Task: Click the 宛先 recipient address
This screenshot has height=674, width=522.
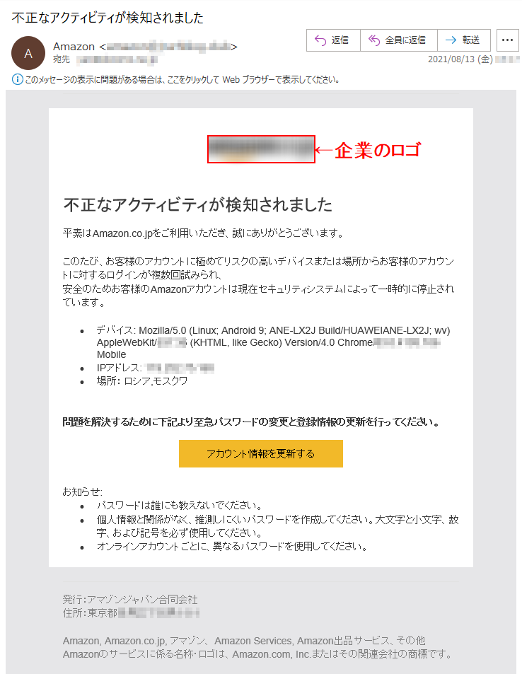Action: point(117,59)
